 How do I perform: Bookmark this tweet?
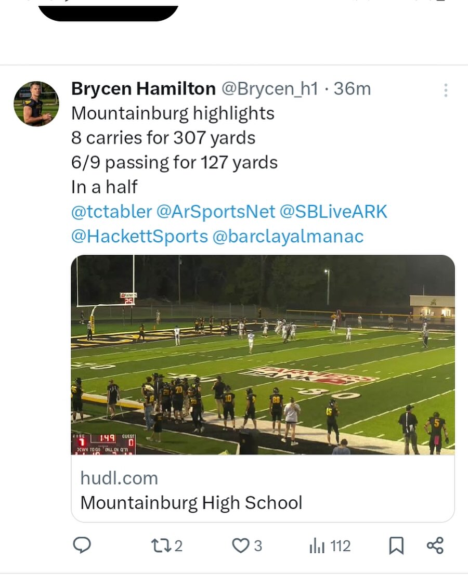tap(396, 545)
